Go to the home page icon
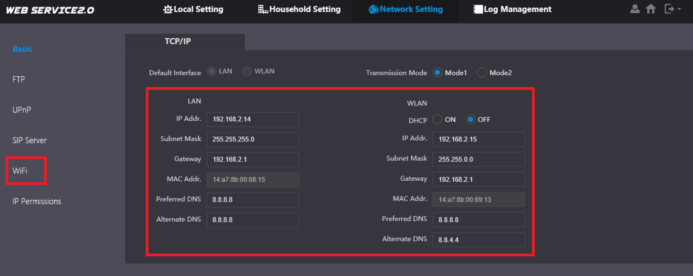Viewport: 693px width, 276px height. tap(651, 9)
